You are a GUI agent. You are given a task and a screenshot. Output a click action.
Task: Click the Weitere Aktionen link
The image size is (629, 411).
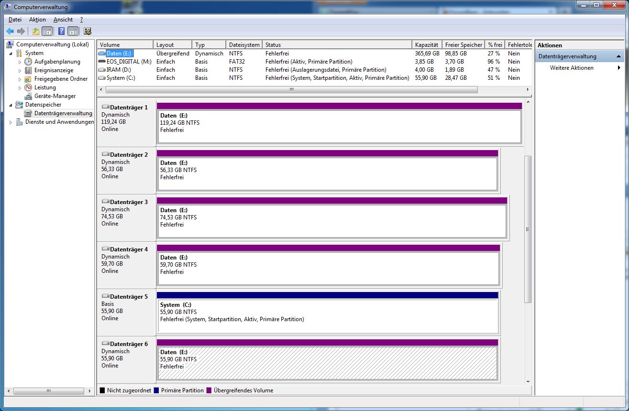(572, 68)
